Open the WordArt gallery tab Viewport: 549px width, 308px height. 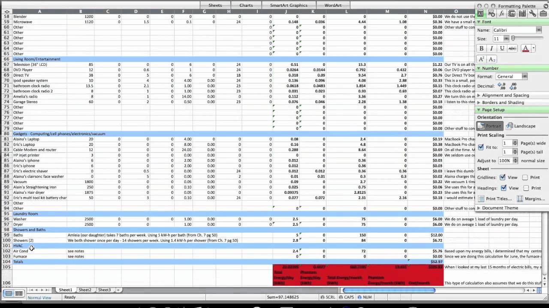333,5
